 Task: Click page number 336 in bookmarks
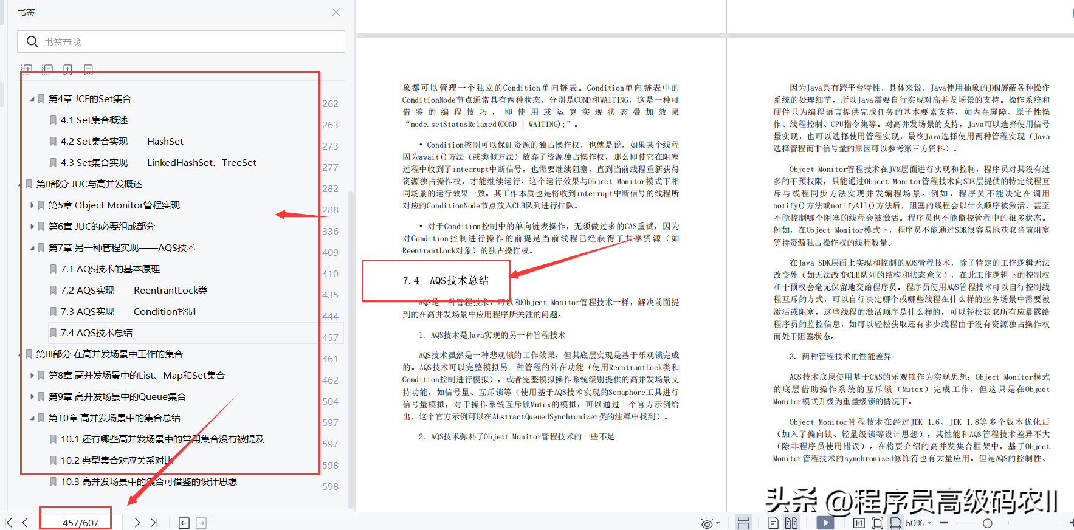330,232
